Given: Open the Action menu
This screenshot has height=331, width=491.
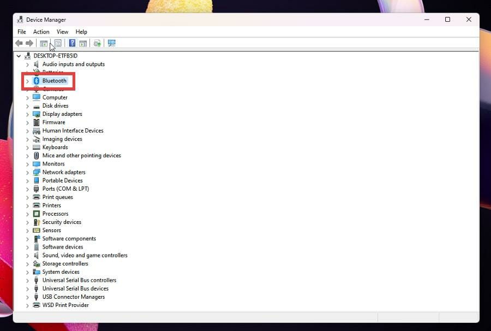Looking at the screenshot, I should click(41, 32).
